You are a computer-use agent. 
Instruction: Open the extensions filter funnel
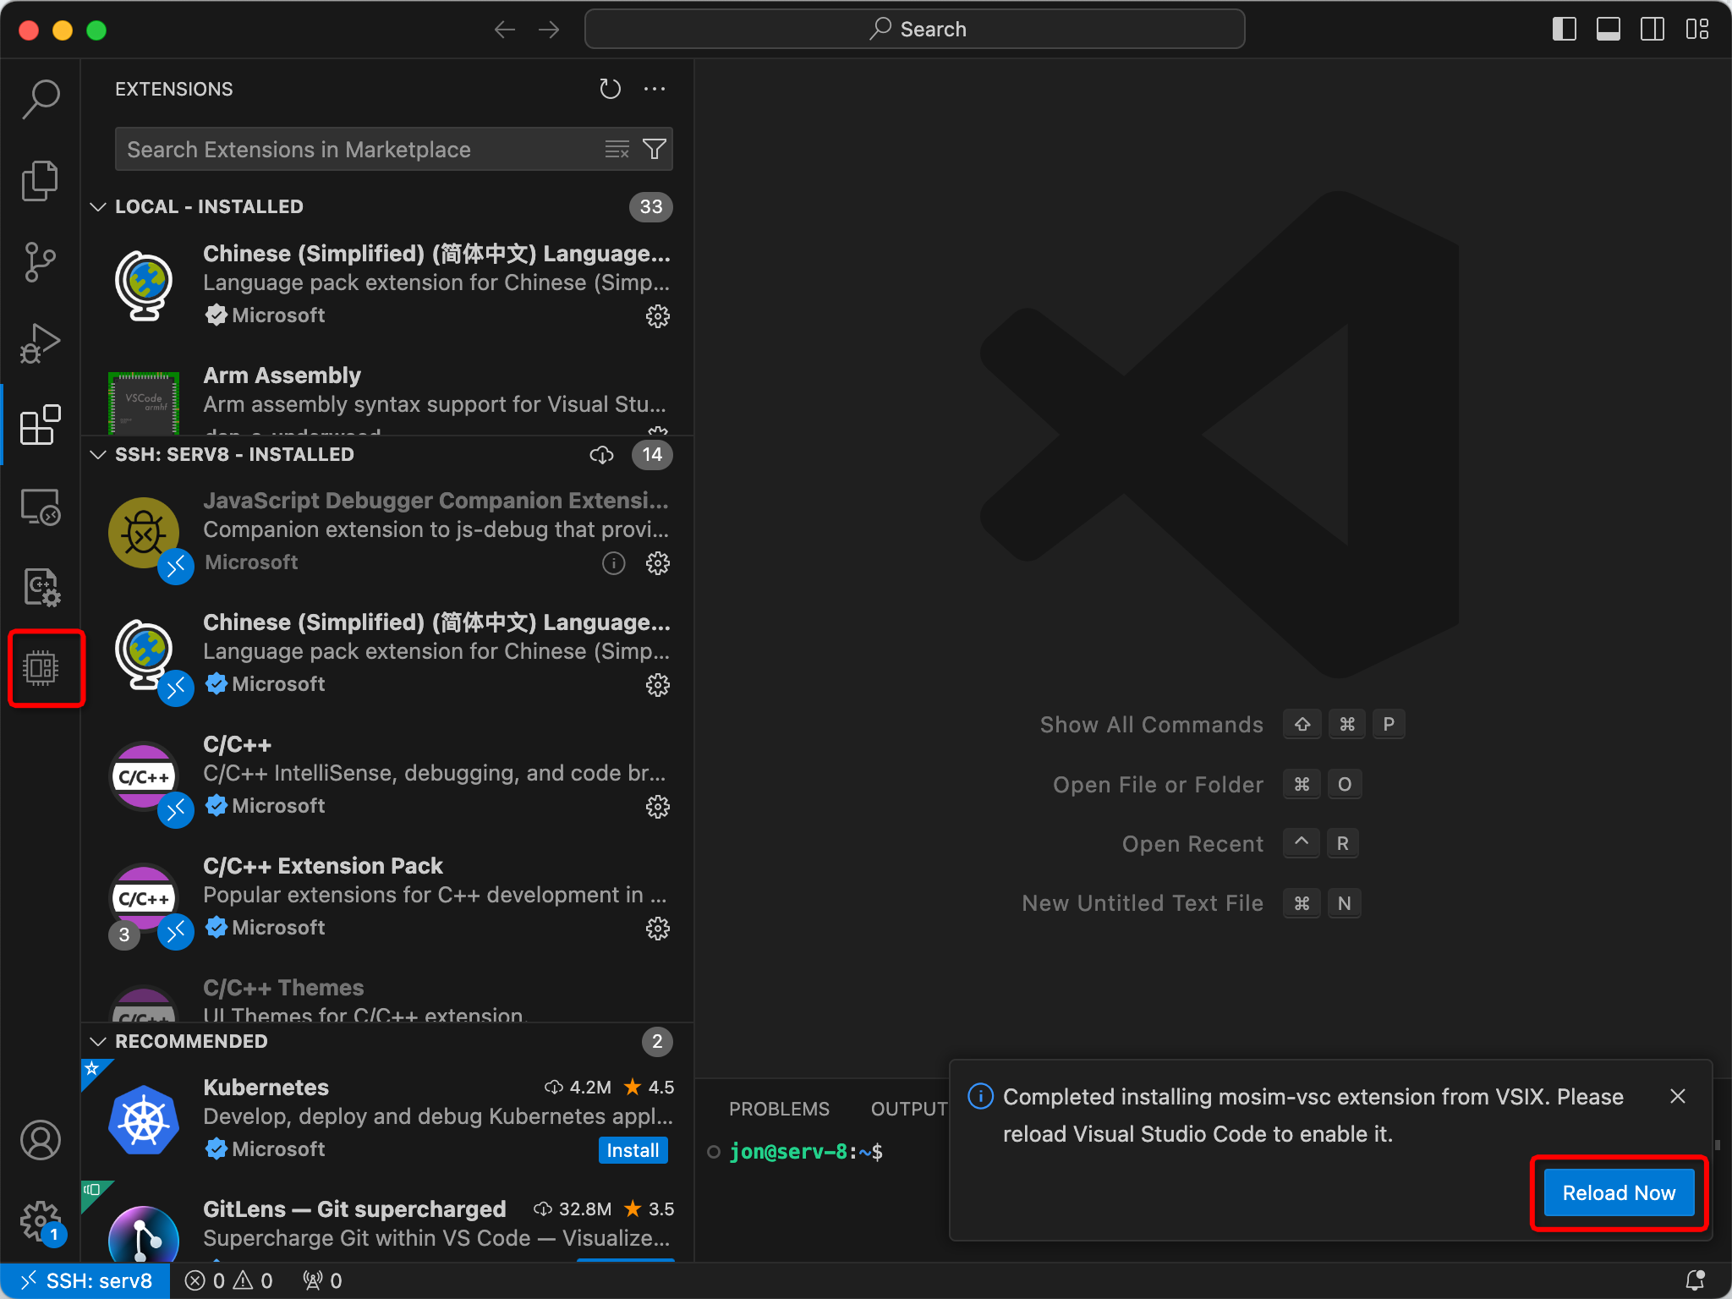pyautogui.click(x=655, y=150)
